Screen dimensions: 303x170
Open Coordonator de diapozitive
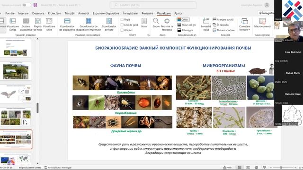pos(67,25)
